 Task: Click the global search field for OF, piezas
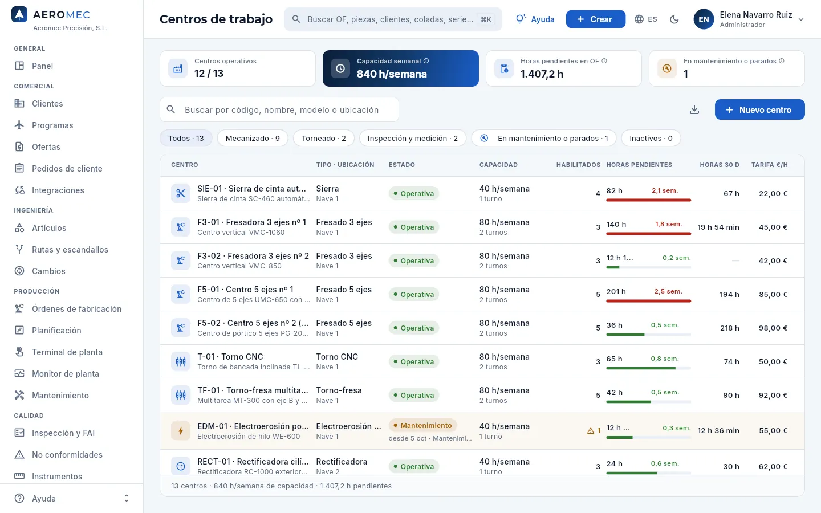point(393,19)
